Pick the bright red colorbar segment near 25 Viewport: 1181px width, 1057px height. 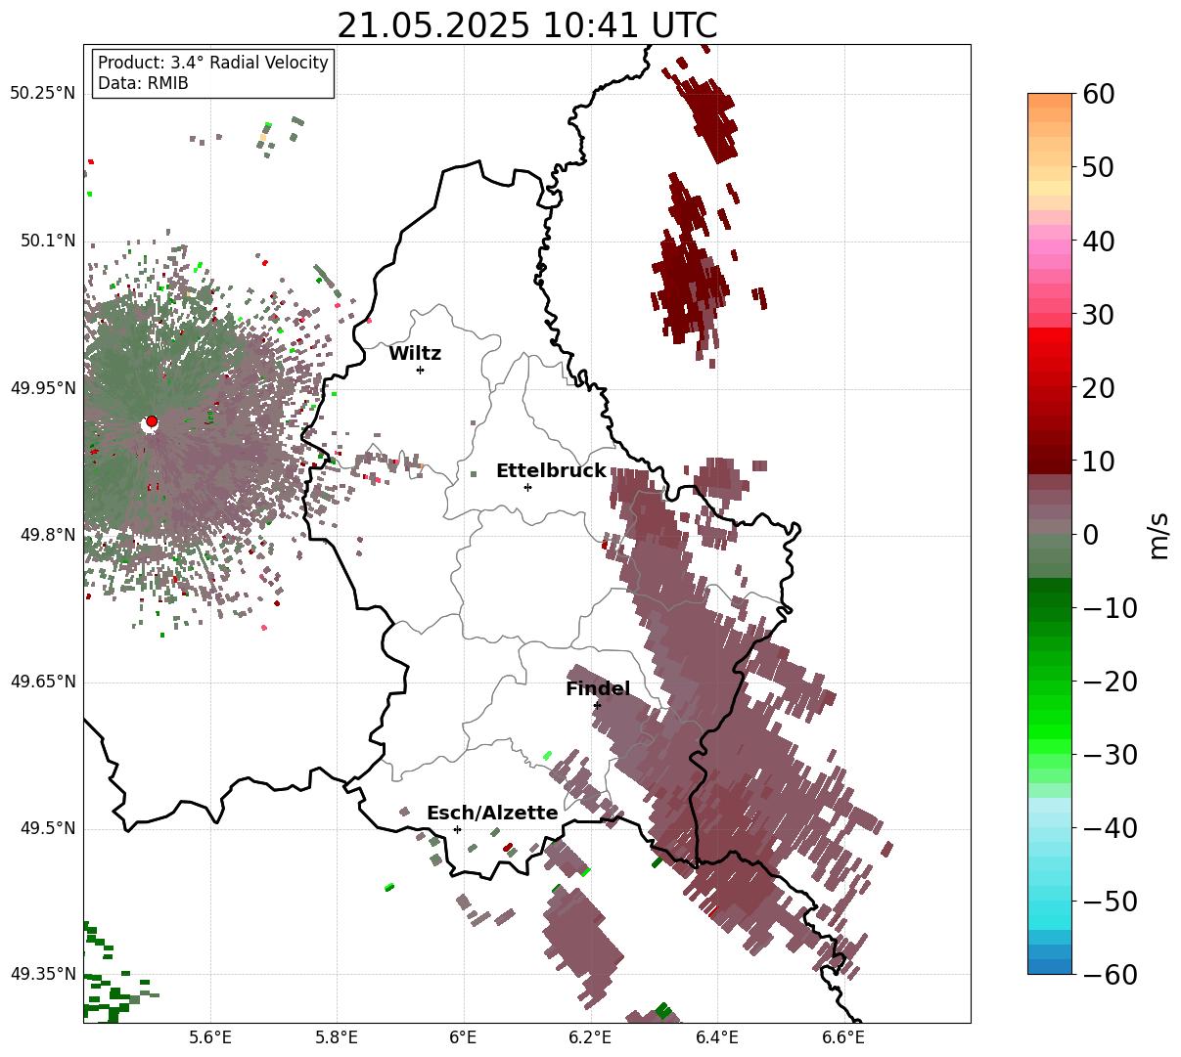pyautogui.click(x=1050, y=342)
